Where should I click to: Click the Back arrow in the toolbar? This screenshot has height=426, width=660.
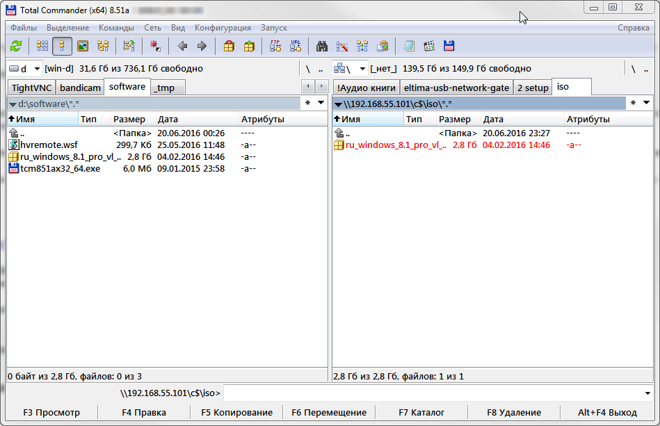pyautogui.click(x=182, y=47)
